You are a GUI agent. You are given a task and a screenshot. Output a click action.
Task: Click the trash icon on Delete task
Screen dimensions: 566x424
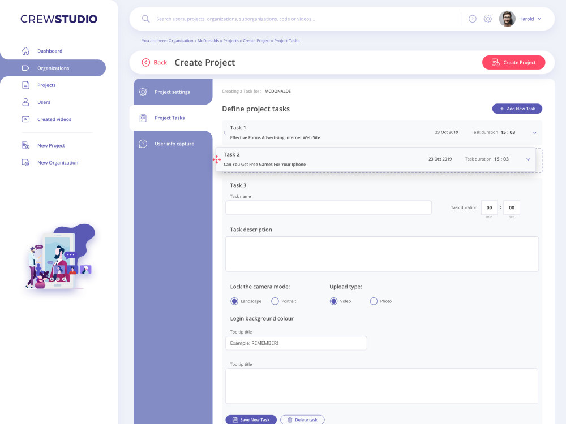(290, 419)
